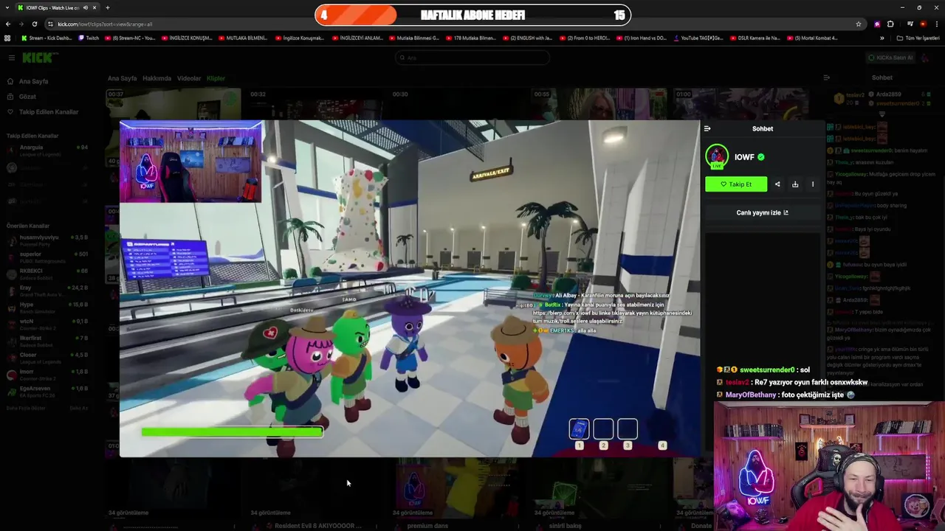Open the browser three-dot menu
This screenshot has height=531, width=945.
[936, 24]
